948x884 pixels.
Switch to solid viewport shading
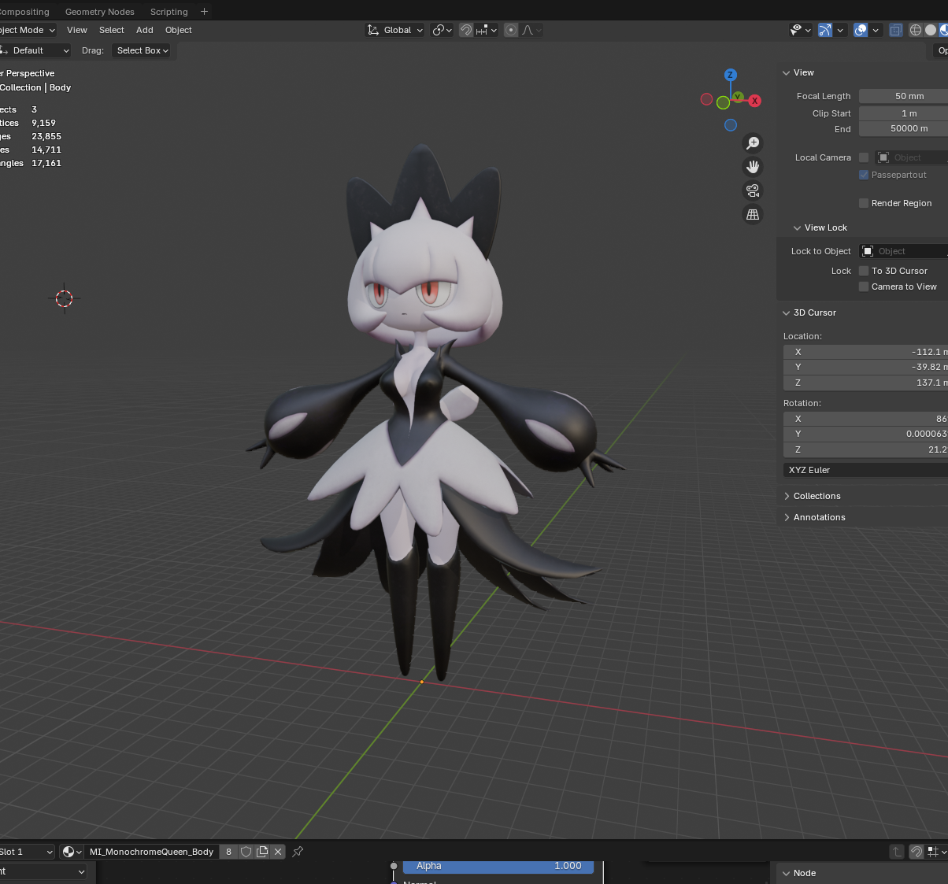(931, 30)
